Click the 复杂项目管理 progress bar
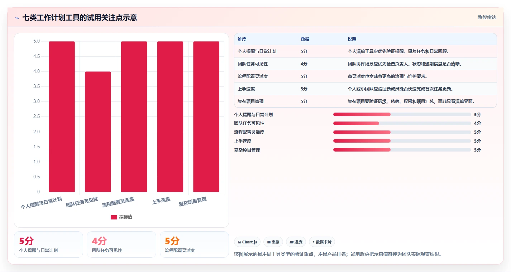The width and height of the screenshot is (511, 272). coord(402,150)
